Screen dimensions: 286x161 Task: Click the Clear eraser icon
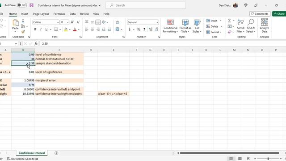click(230, 32)
